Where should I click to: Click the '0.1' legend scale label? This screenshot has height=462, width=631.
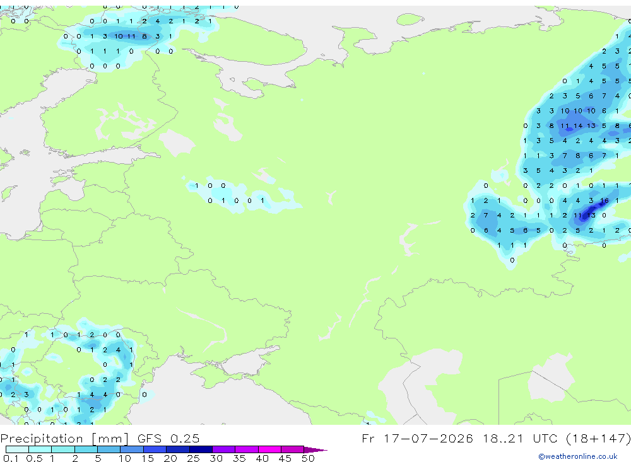click(x=11, y=458)
